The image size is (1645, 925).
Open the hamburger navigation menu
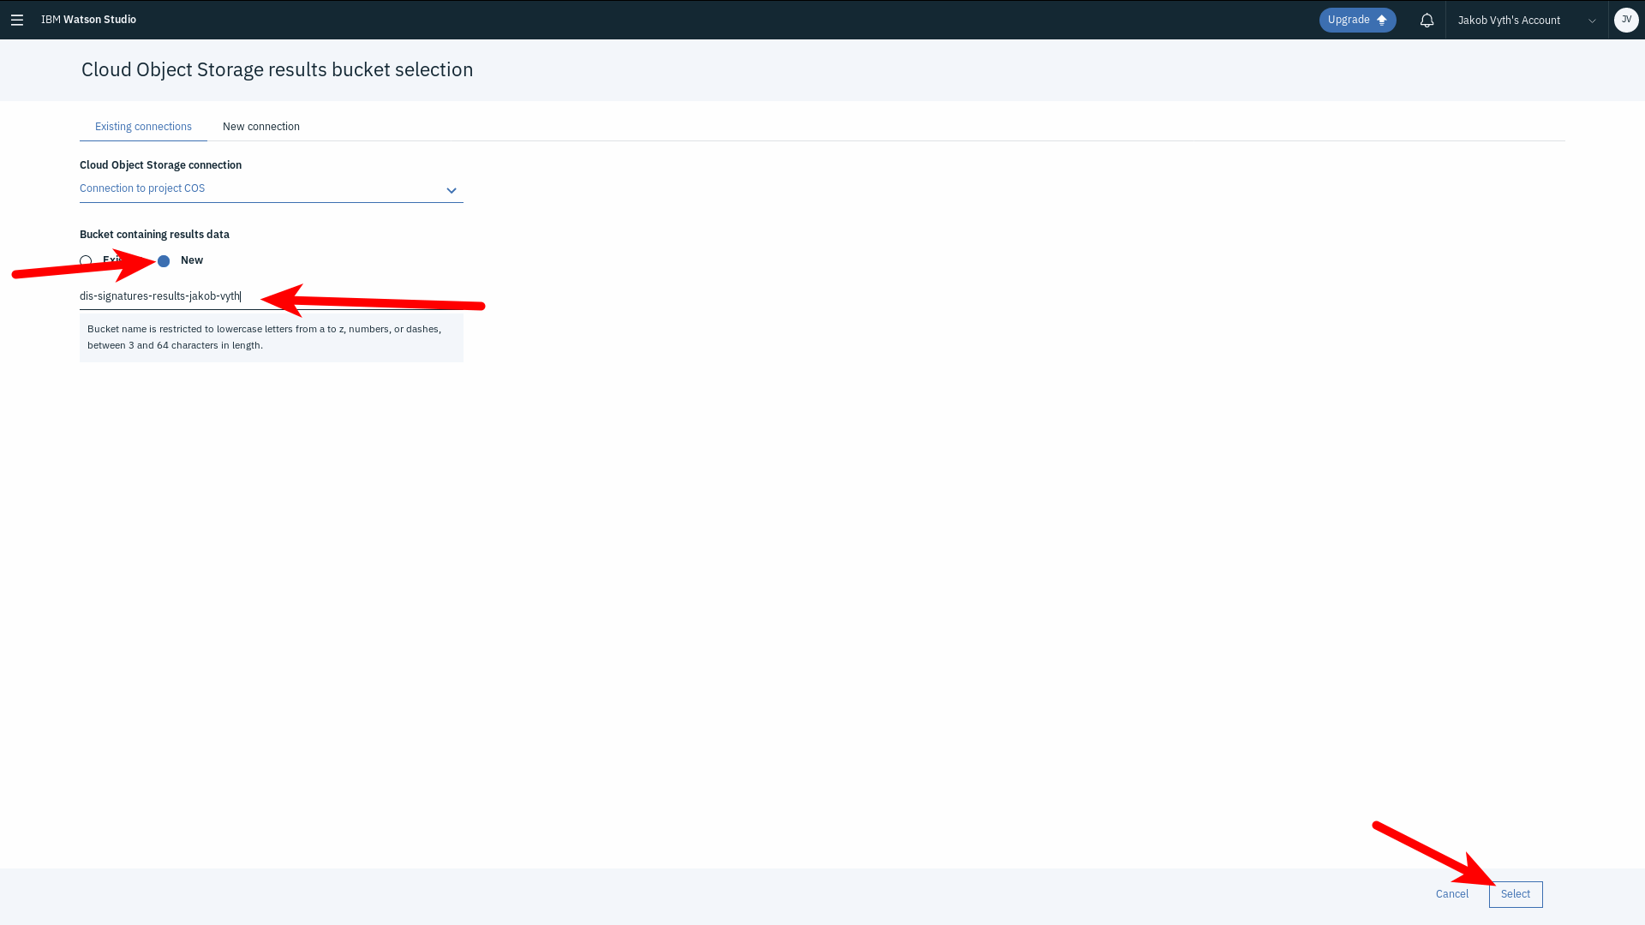17,20
